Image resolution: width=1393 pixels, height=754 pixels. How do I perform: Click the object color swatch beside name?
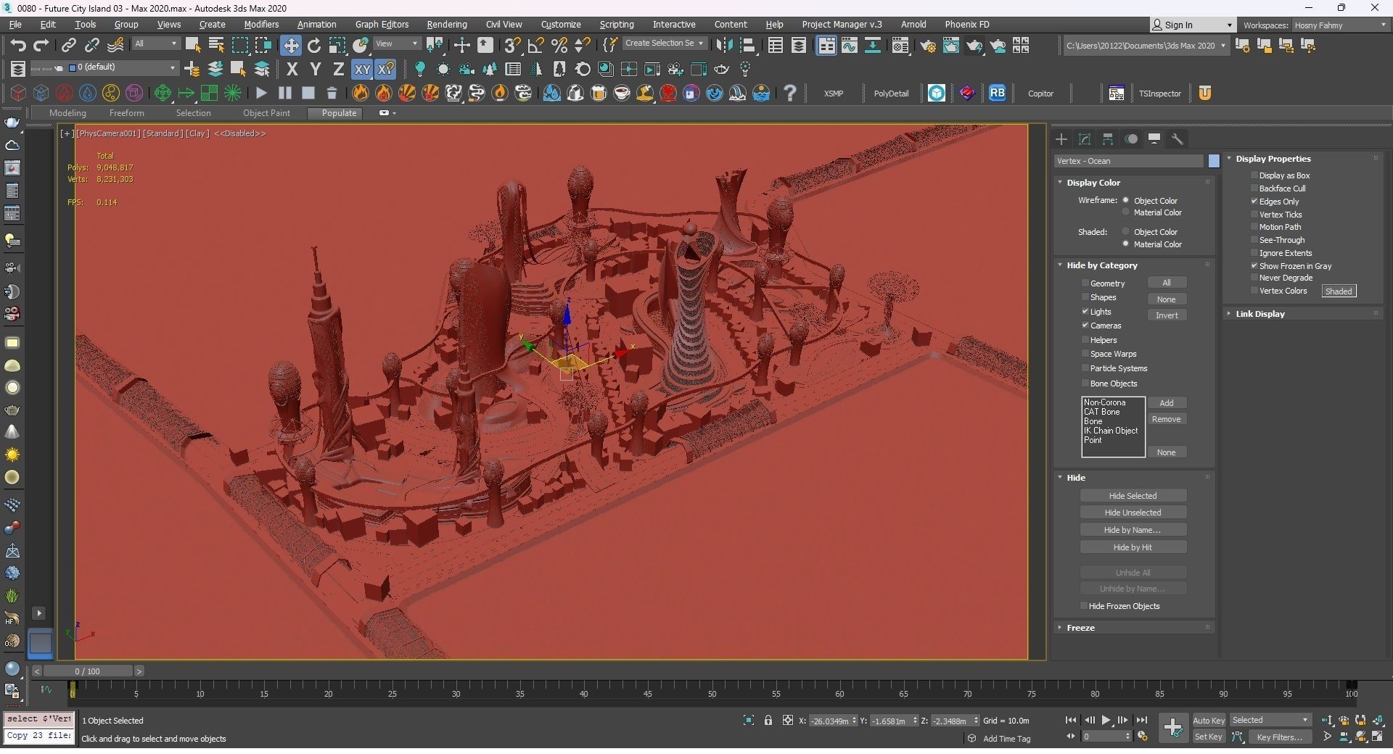pos(1214,161)
